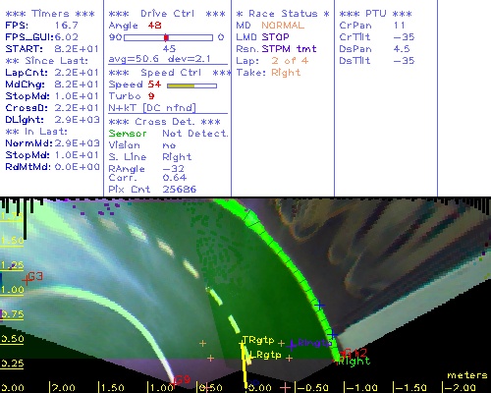Click the red G12 marker
The width and height of the screenshot is (491, 393).
355,353
